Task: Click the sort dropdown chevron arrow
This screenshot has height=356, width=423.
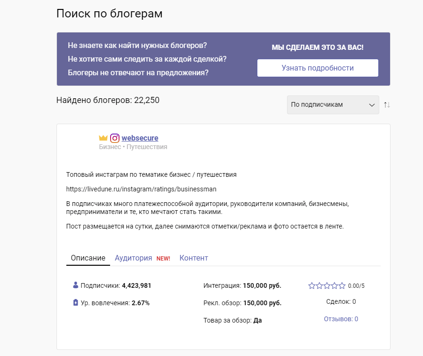Action: 372,105
